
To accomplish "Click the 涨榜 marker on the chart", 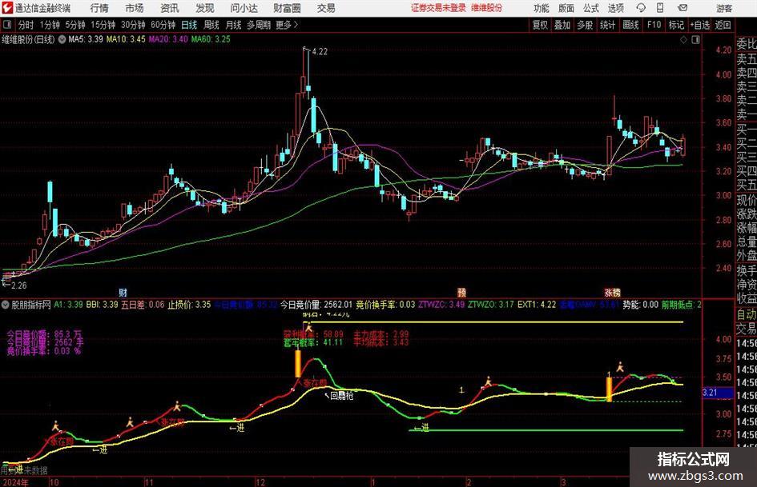I will [x=612, y=292].
